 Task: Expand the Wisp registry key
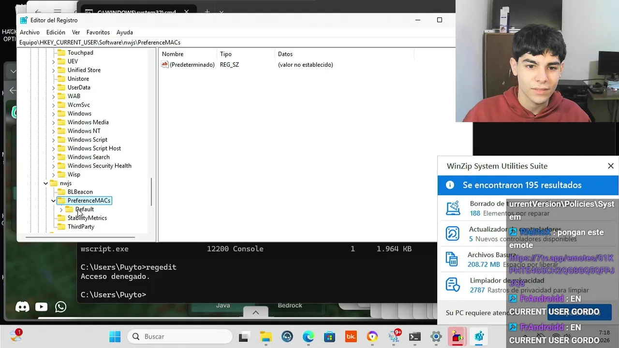coord(53,174)
